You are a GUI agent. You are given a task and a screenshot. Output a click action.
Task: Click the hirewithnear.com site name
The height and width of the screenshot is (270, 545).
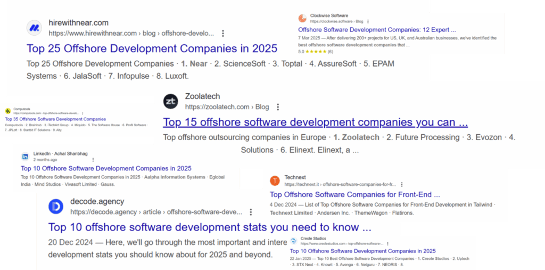point(78,23)
